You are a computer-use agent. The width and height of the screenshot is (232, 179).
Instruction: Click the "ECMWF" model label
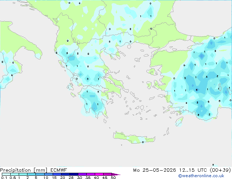59,170
